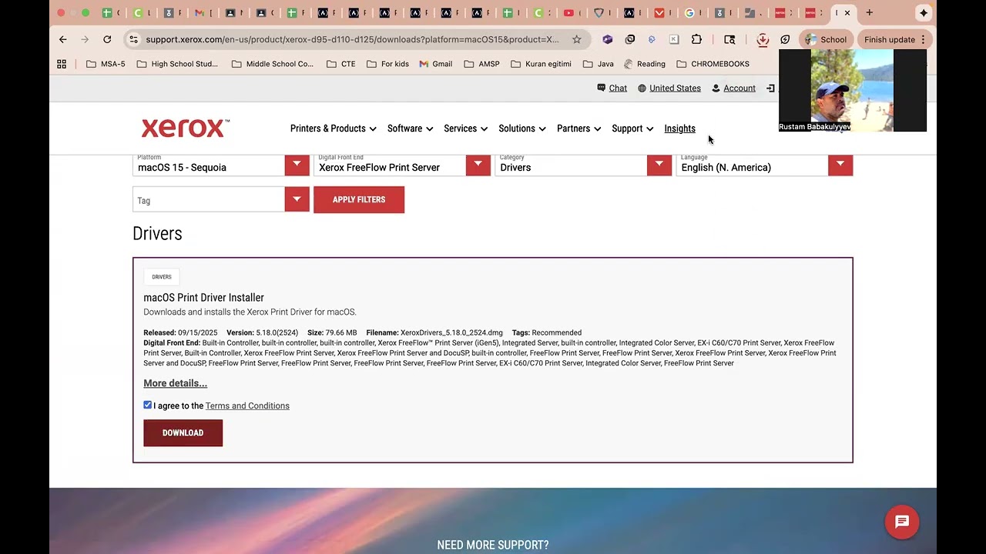Open the Terms and Conditions link

tap(247, 405)
